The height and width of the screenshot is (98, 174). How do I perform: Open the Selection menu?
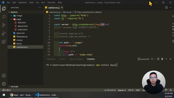pos(23,2)
